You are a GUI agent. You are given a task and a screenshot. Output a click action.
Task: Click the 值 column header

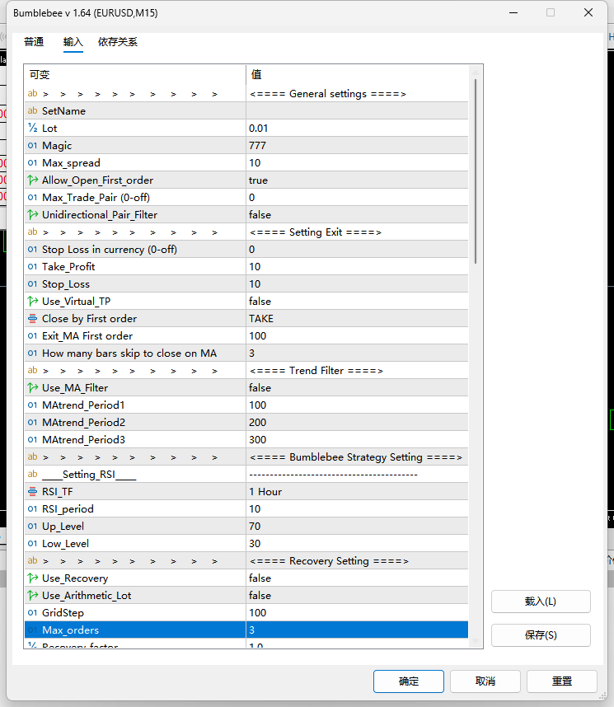pos(358,75)
